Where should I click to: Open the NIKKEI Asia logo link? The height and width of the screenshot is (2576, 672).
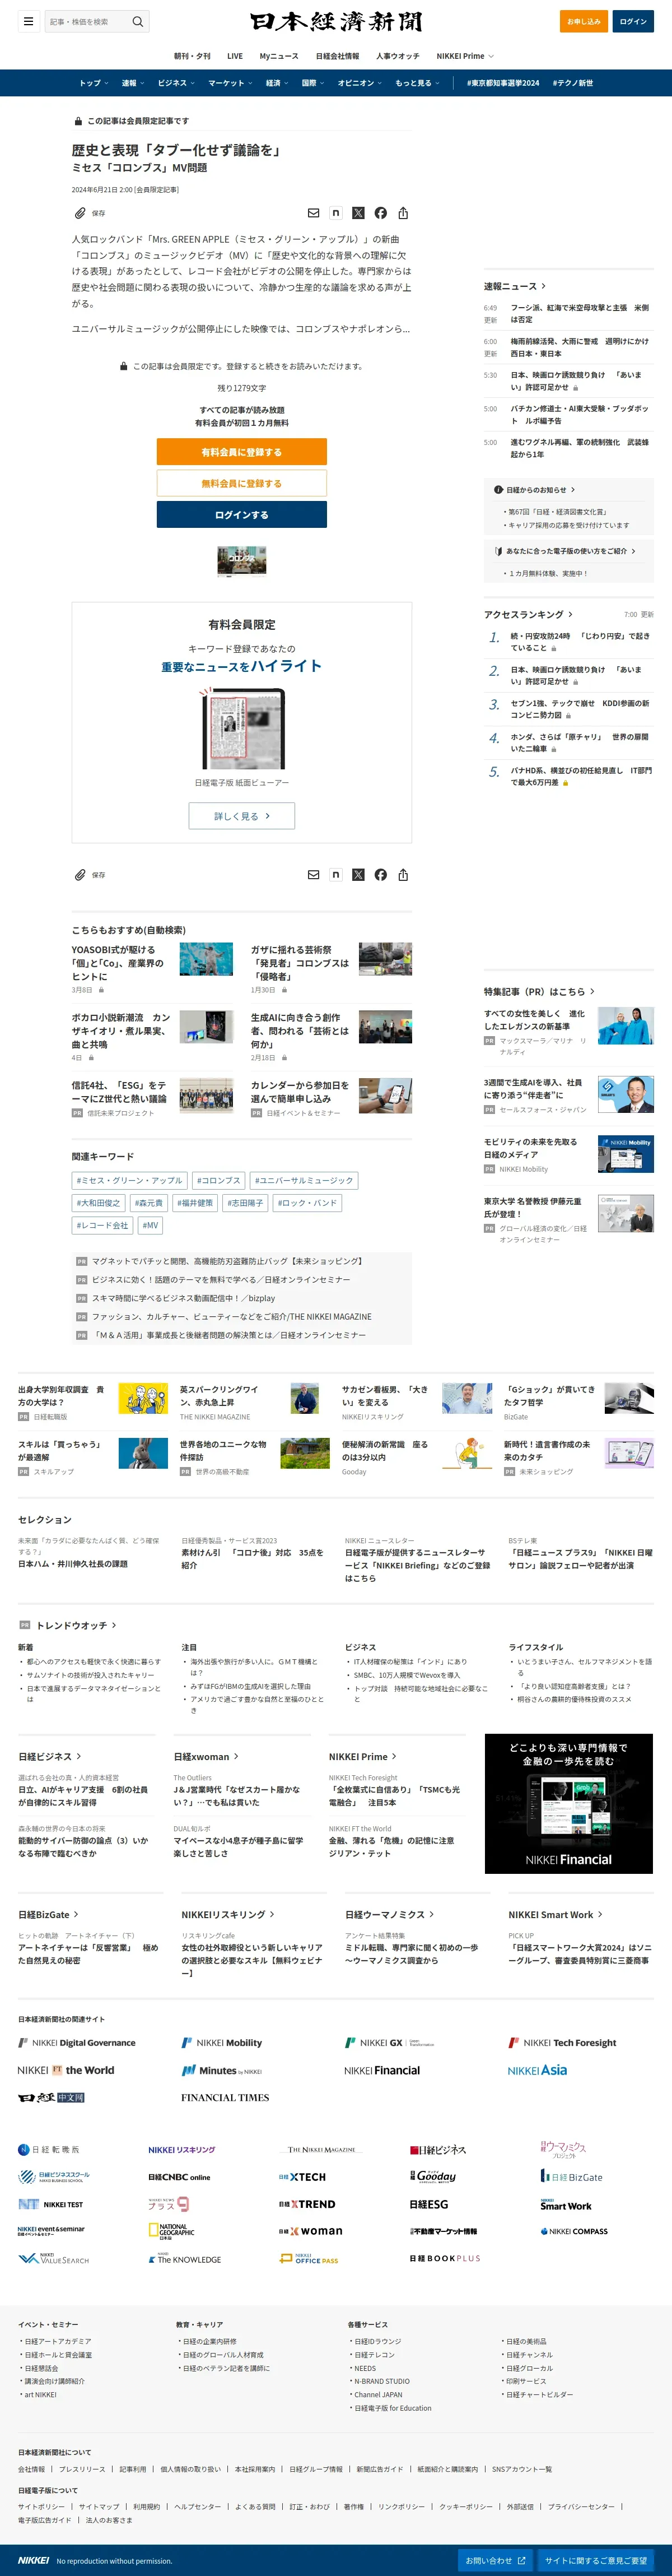[x=537, y=2070]
